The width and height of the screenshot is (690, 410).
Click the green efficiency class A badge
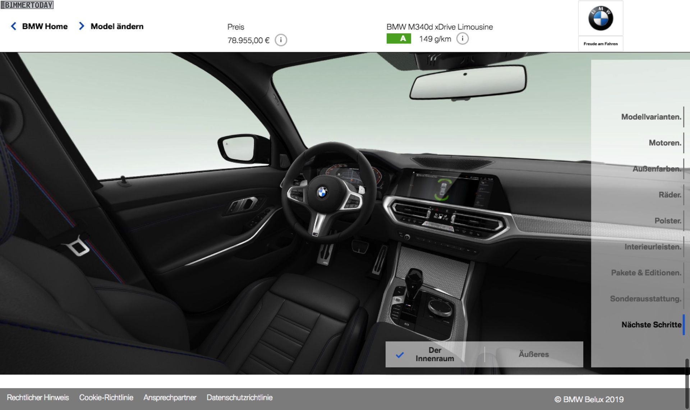pos(399,38)
